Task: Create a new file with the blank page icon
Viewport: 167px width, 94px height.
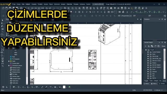Action: tap(3, 8)
